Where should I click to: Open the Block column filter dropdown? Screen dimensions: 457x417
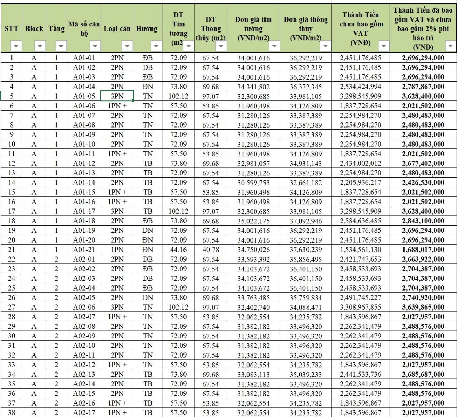pos(40,46)
